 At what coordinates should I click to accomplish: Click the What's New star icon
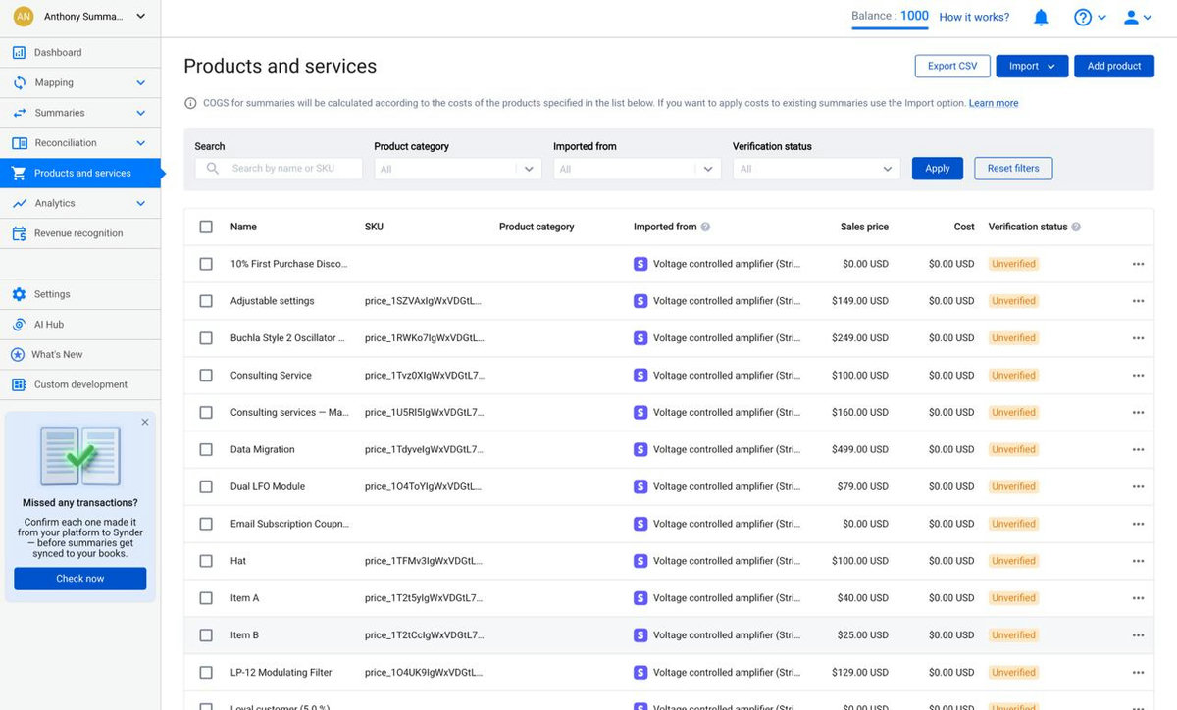coord(18,354)
